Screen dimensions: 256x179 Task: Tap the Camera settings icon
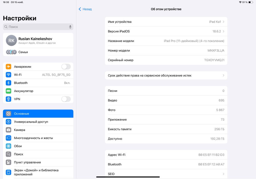point(9,130)
